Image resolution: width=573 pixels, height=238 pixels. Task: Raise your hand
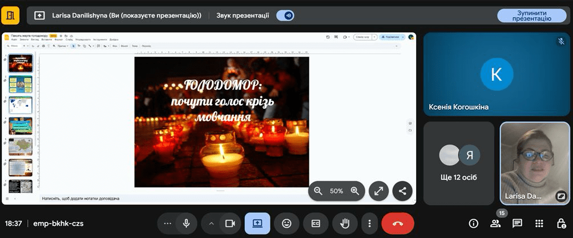point(345,224)
